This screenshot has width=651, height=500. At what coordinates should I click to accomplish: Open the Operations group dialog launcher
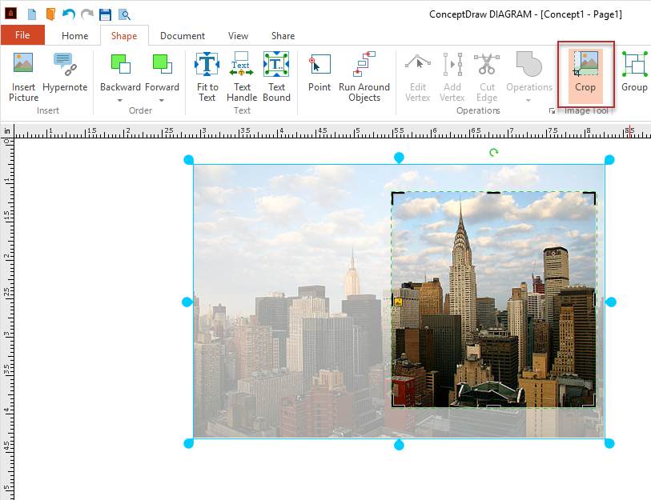click(552, 111)
